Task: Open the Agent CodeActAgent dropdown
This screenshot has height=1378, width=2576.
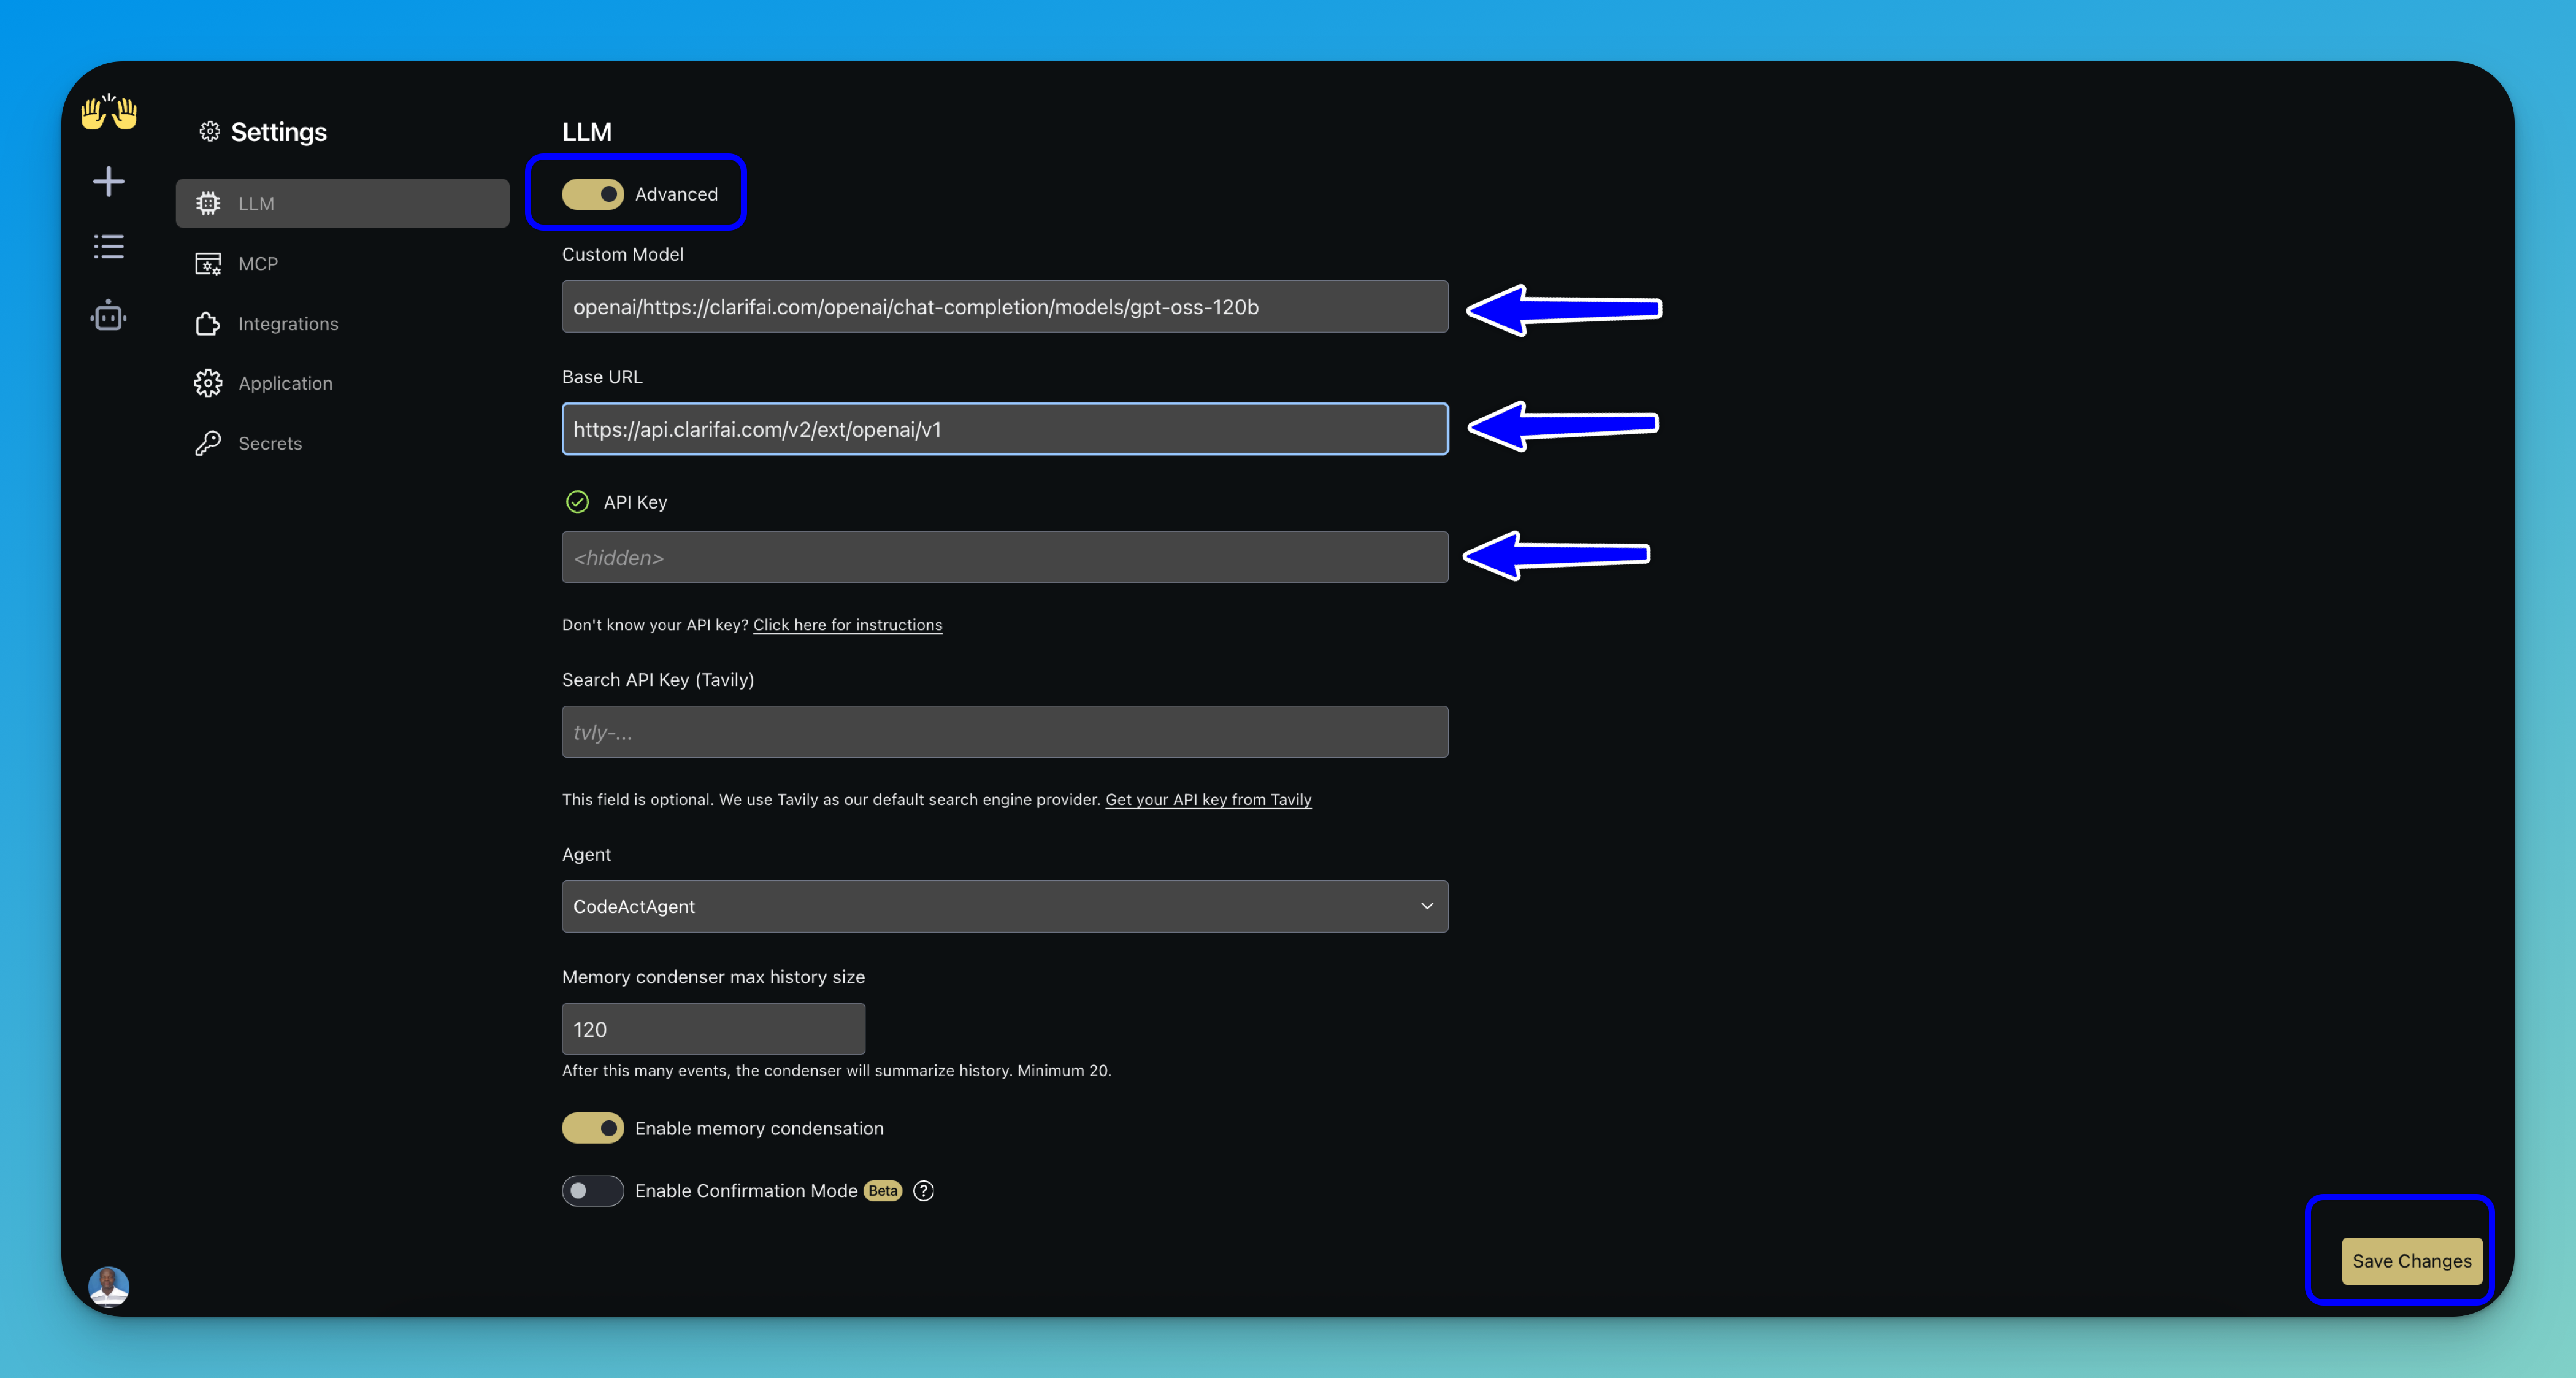Action: (x=1003, y=906)
